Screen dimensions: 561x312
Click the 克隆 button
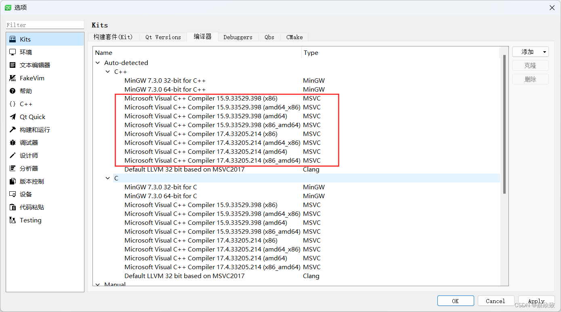[530, 65]
